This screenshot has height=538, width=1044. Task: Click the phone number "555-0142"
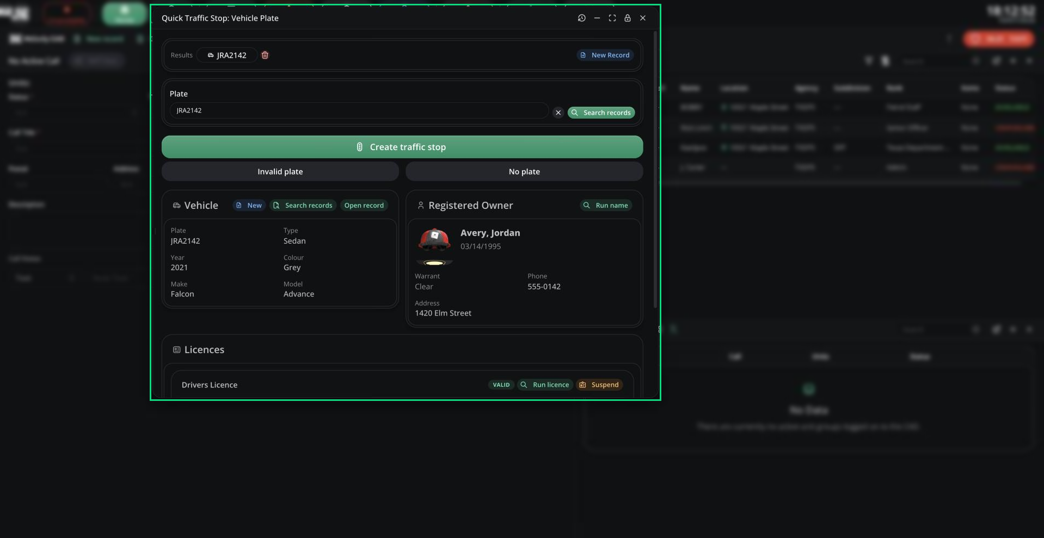click(x=544, y=287)
